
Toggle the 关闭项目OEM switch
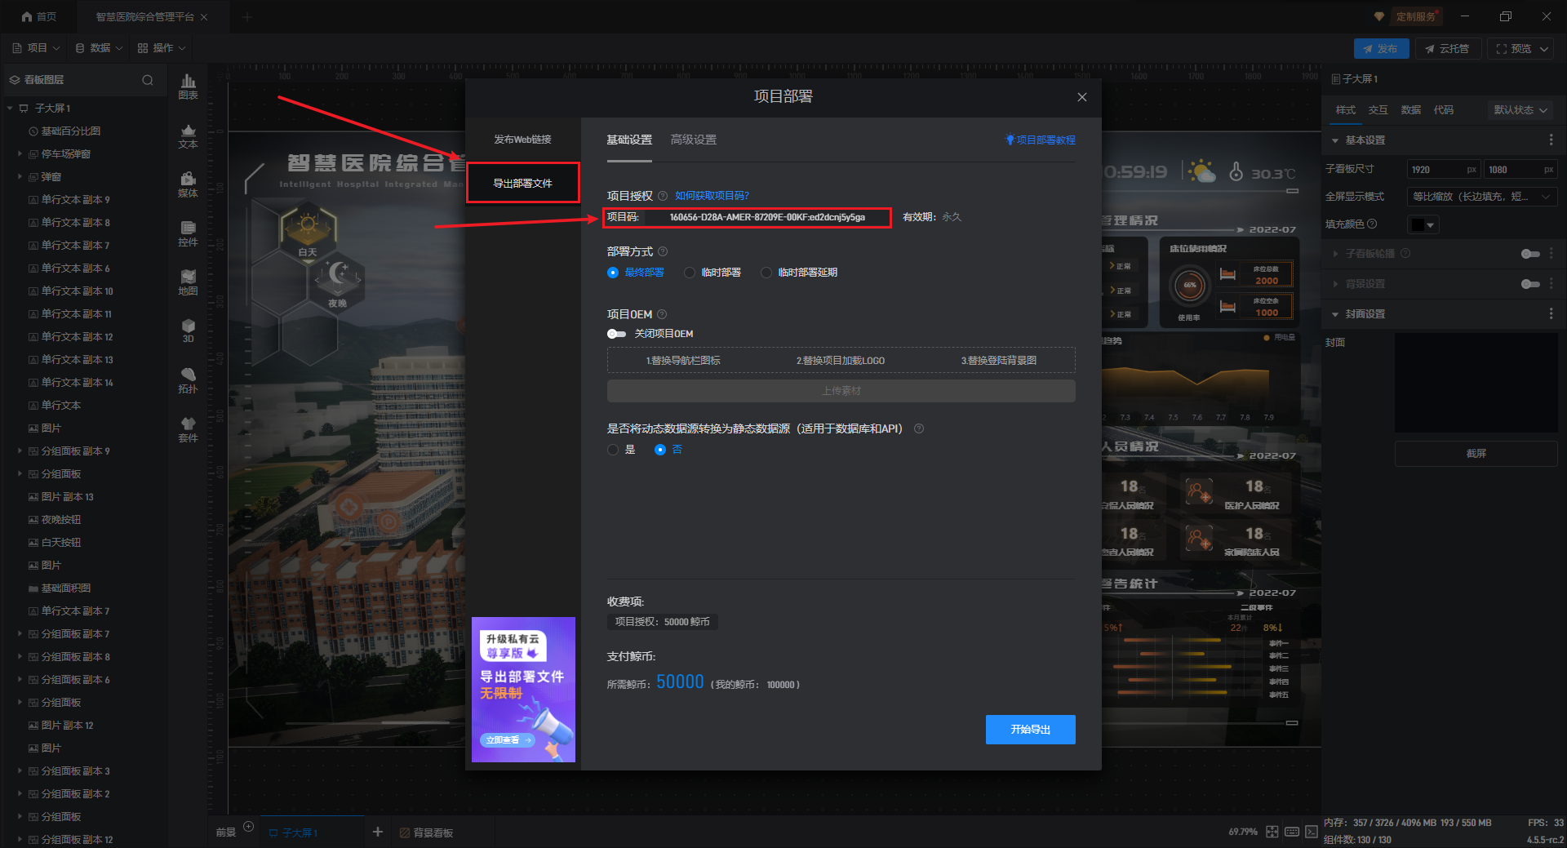pyautogui.click(x=616, y=334)
